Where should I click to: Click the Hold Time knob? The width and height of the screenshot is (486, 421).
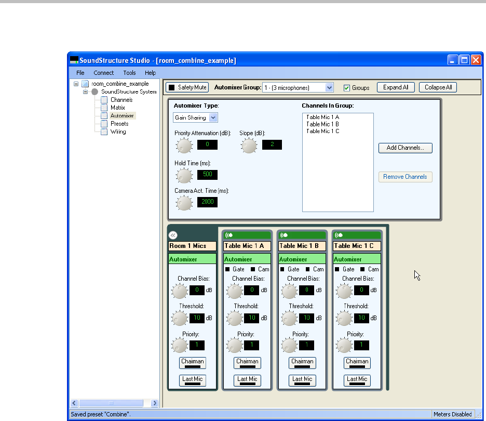(184, 176)
